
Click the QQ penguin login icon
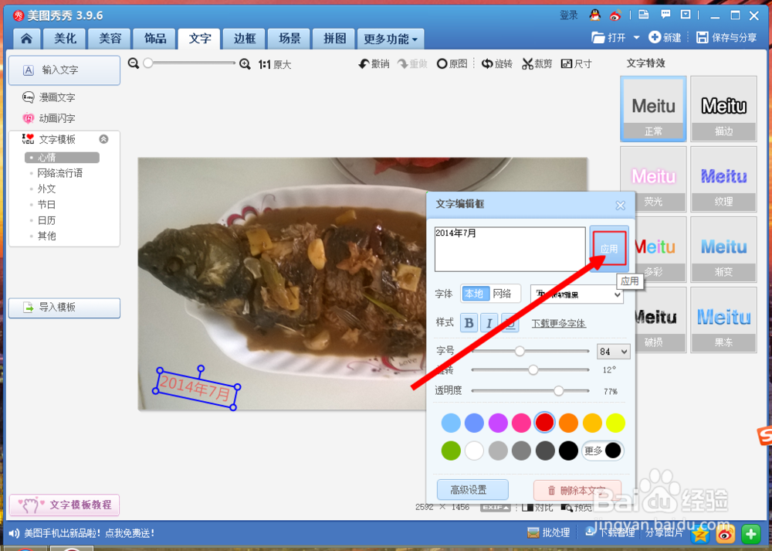point(594,15)
